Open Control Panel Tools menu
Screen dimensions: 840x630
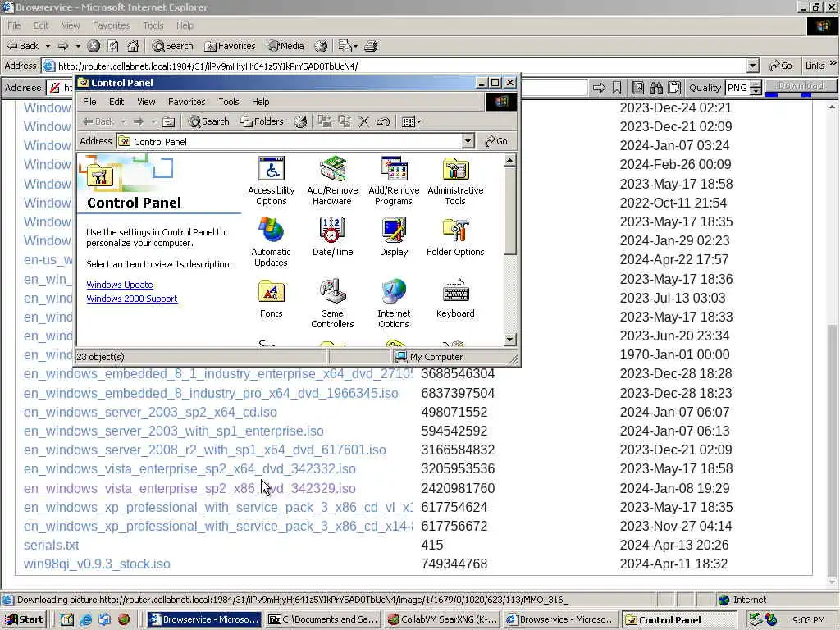pyautogui.click(x=228, y=102)
